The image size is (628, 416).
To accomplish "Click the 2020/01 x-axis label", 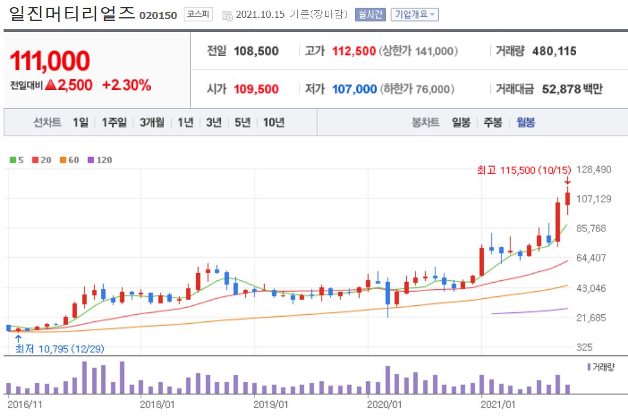I will (x=384, y=405).
